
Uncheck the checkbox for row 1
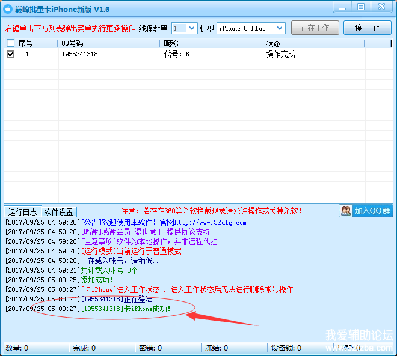10,54
